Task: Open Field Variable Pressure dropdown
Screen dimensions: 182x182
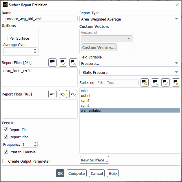Action: coord(130,63)
